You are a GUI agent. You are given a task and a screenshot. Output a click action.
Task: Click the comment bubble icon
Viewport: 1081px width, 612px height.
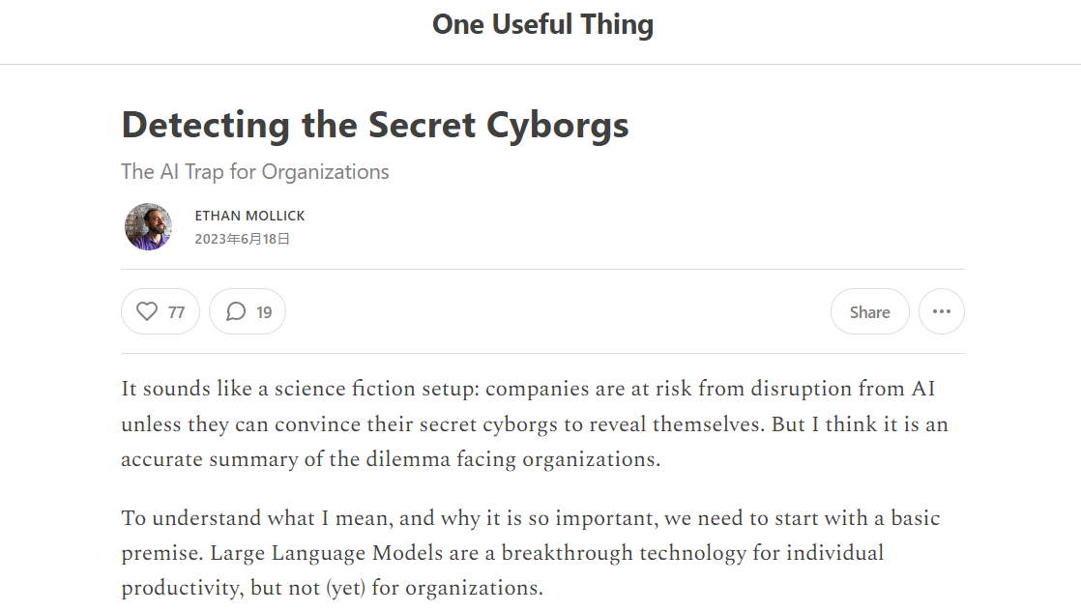(x=236, y=311)
